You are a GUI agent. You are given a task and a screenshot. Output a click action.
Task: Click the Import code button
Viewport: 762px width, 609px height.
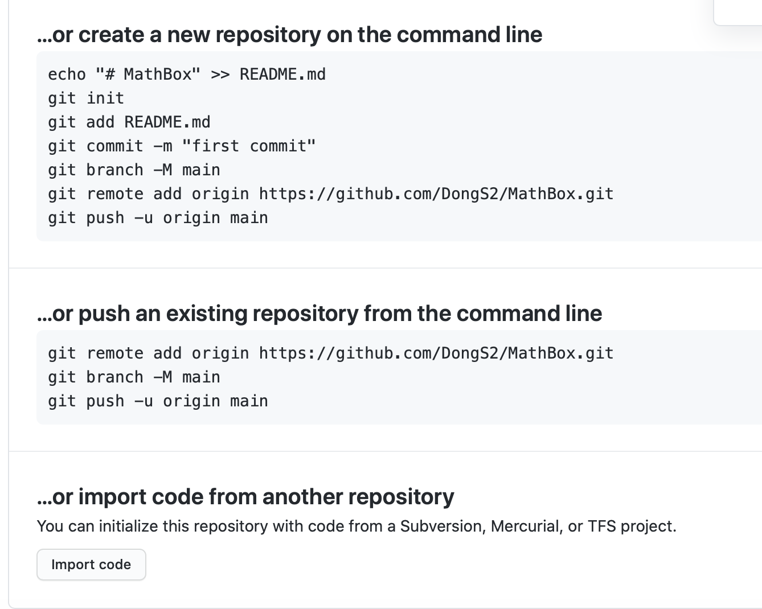[x=91, y=565]
